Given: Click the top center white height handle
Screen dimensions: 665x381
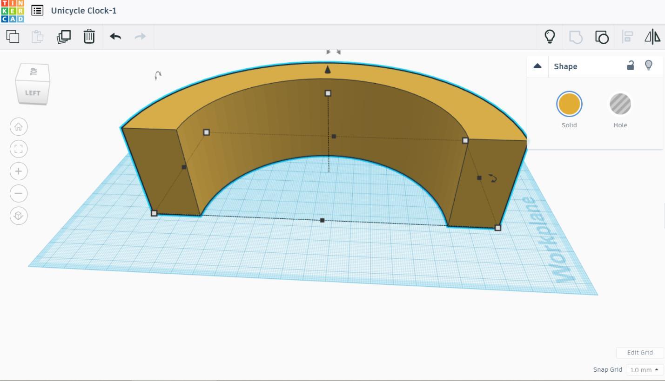Looking at the screenshot, I should click(x=328, y=93).
